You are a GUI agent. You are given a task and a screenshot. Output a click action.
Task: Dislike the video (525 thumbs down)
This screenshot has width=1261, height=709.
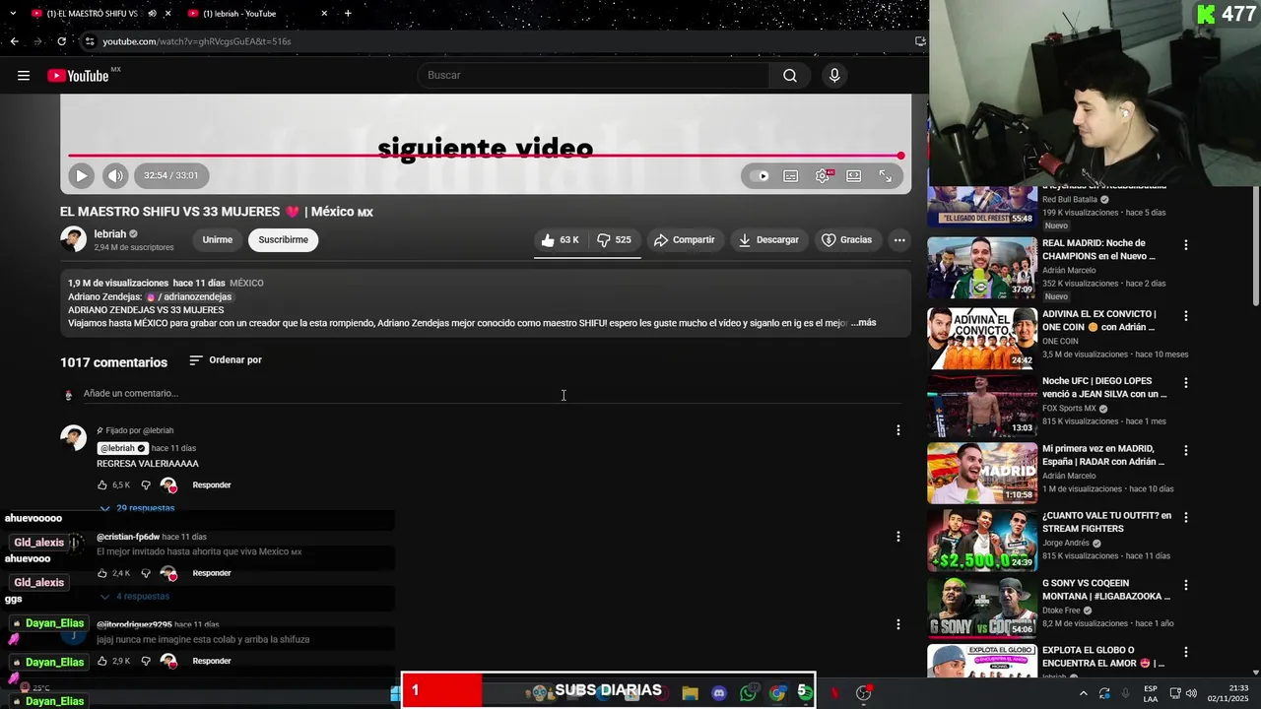tap(614, 239)
